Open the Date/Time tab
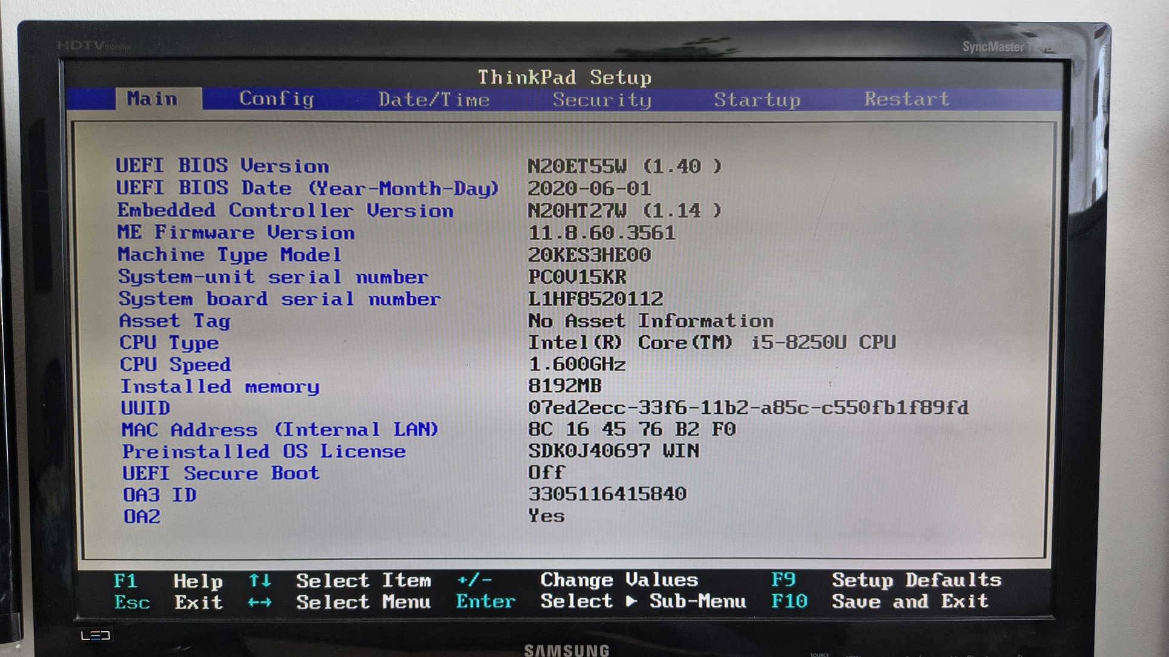Image resolution: width=1169 pixels, height=657 pixels. [x=433, y=99]
